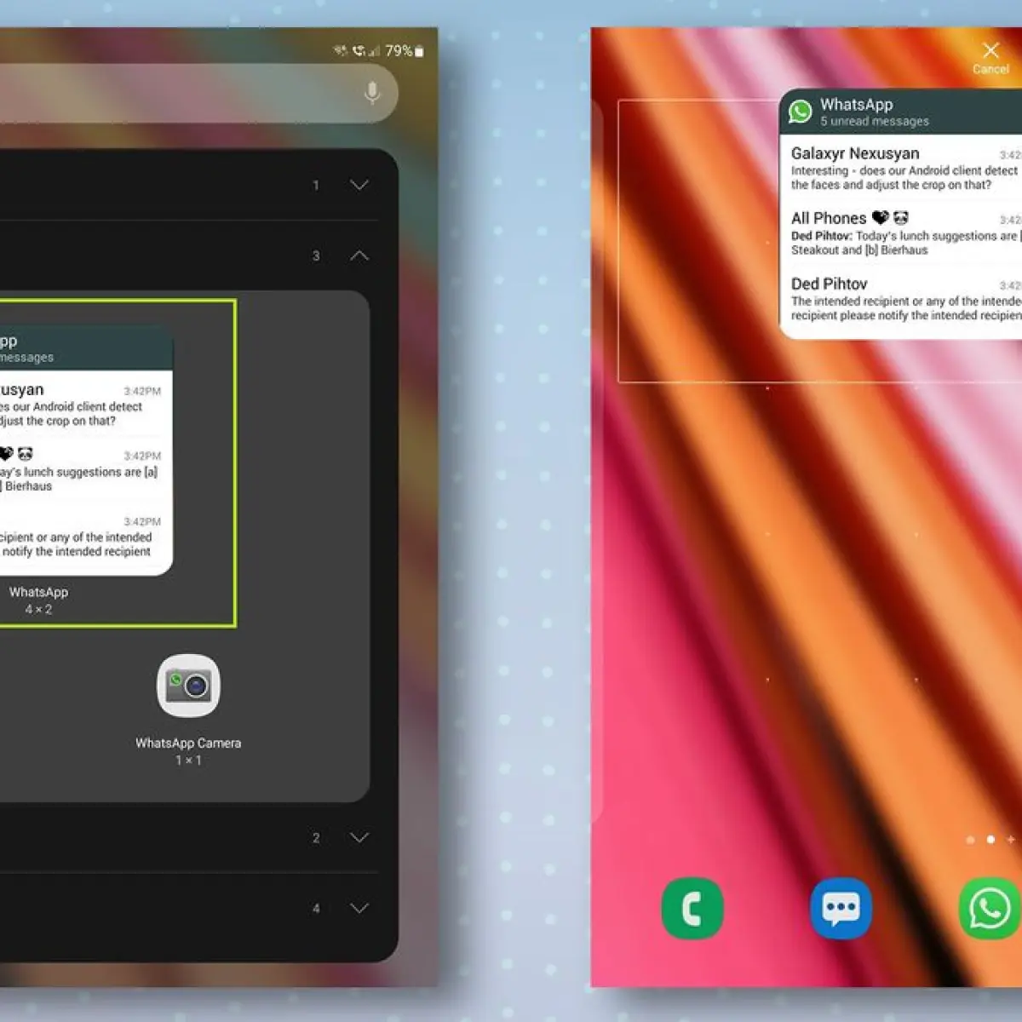Image resolution: width=1022 pixels, height=1022 pixels.
Task: Tap the microphone icon in search bar
Action: coord(372,92)
